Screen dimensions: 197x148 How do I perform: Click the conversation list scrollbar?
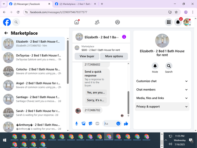tap(68, 62)
